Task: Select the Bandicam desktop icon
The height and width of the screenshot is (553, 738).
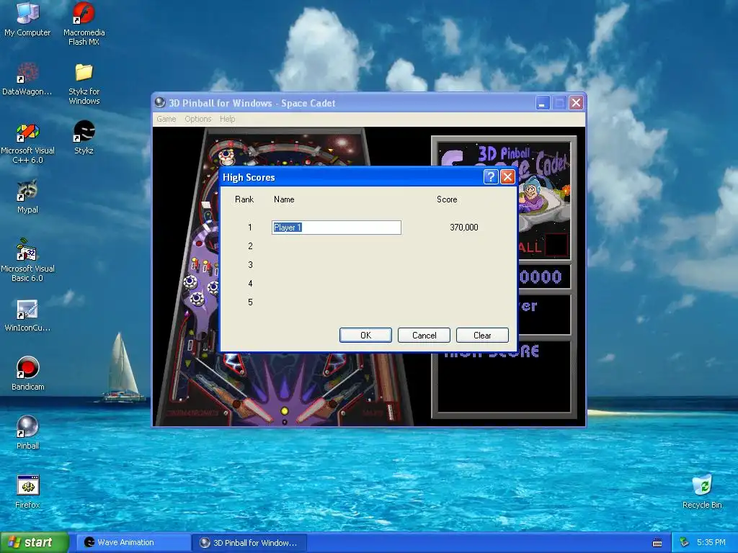Action: click(x=27, y=374)
